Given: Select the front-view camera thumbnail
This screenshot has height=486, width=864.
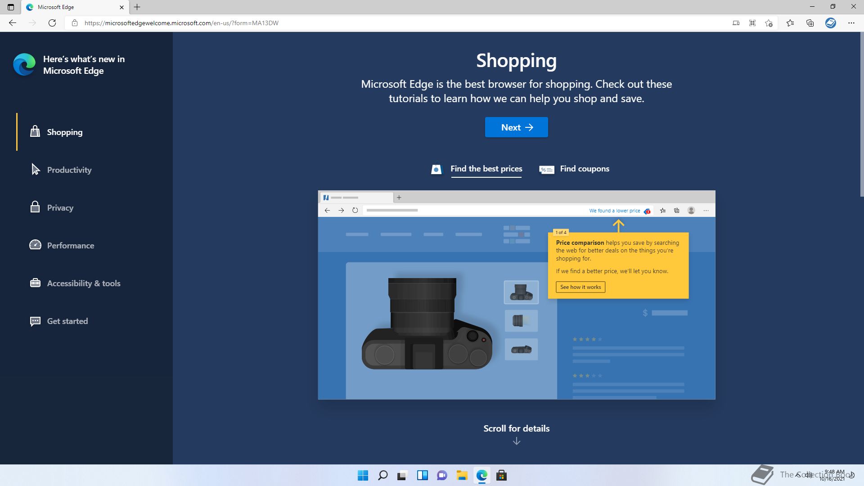Looking at the screenshot, I should 521,292.
